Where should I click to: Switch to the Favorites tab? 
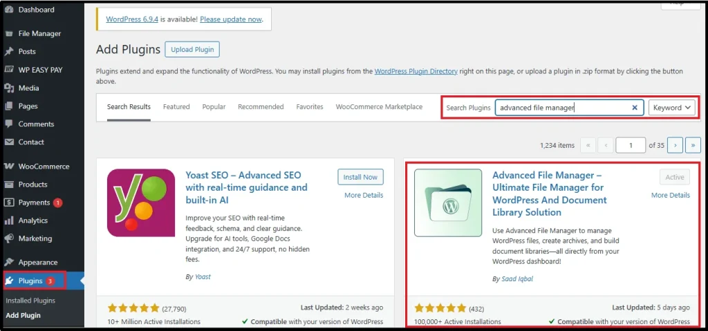[310, 106]
